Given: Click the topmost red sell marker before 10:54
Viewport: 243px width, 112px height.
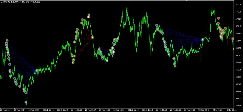Looking at the screenshot, I should (89, 15).
